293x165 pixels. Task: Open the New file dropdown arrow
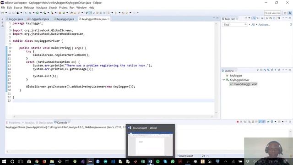click(x=6, y=13)
